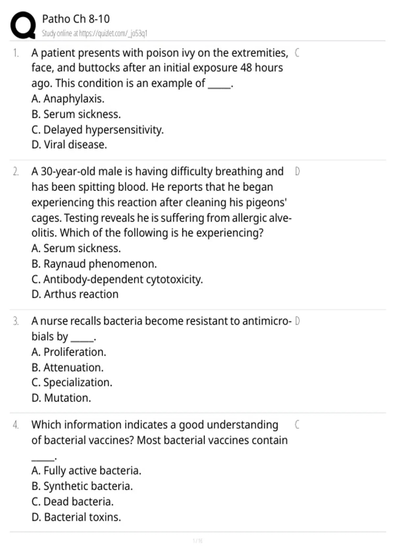Click the page number '1 / 16' footer

tap(197, 541)
